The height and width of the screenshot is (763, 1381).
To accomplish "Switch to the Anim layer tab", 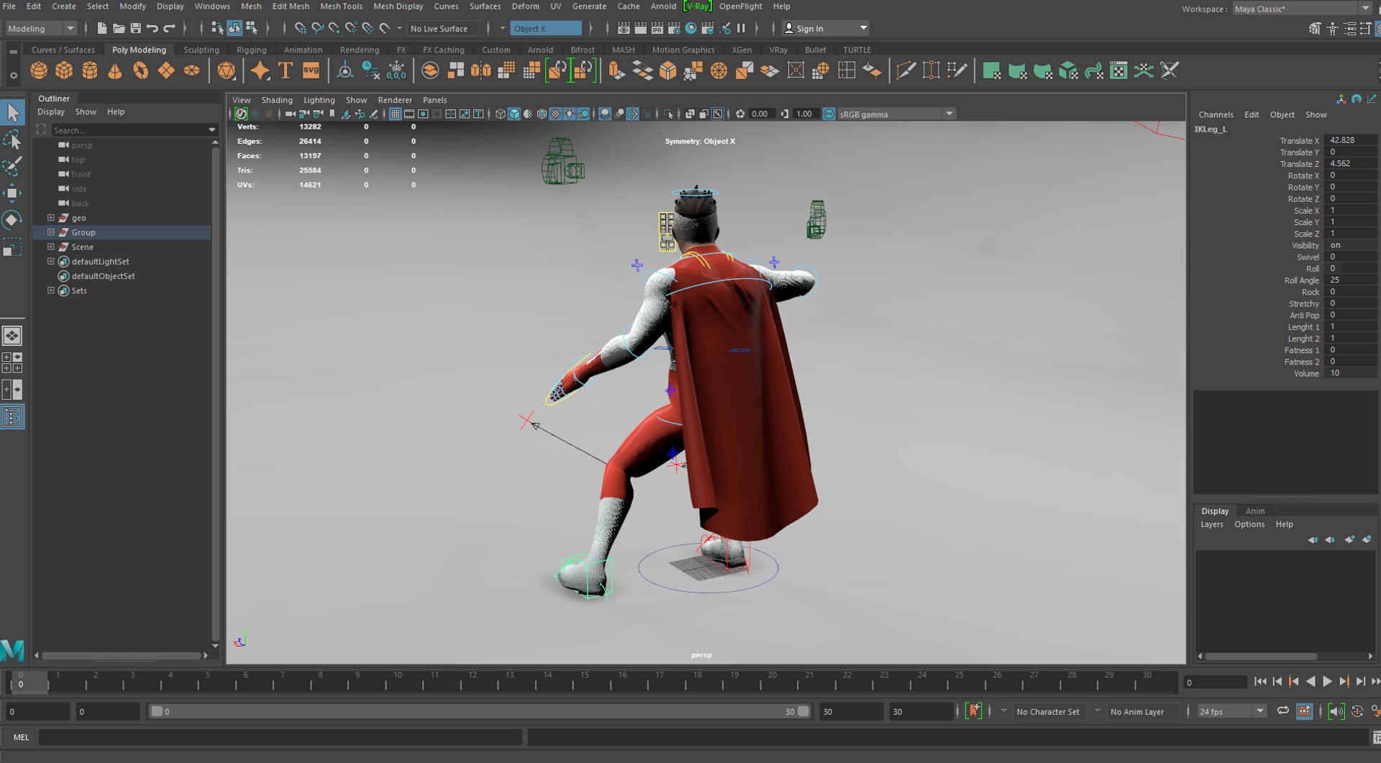I will pos(1255,511).
